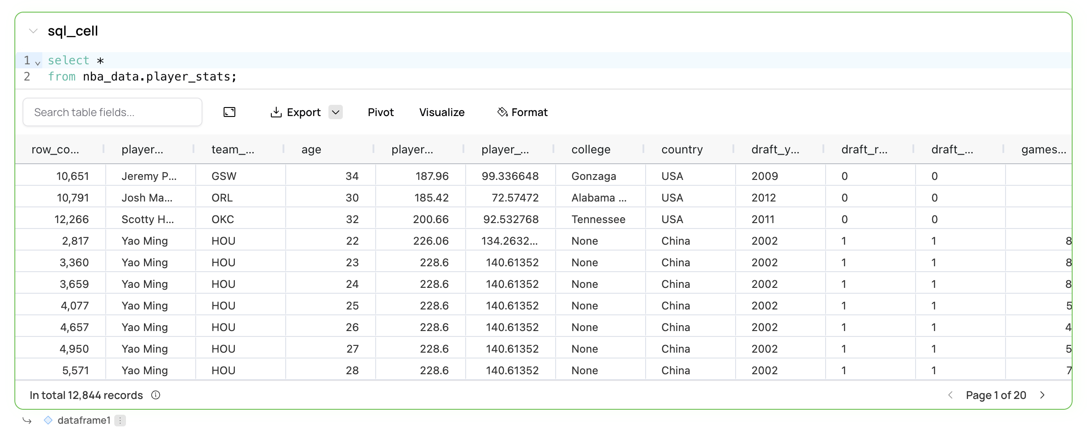Click the records info icon

pos(156,395)
